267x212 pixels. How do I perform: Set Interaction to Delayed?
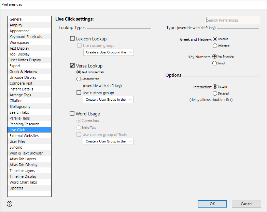215,93
